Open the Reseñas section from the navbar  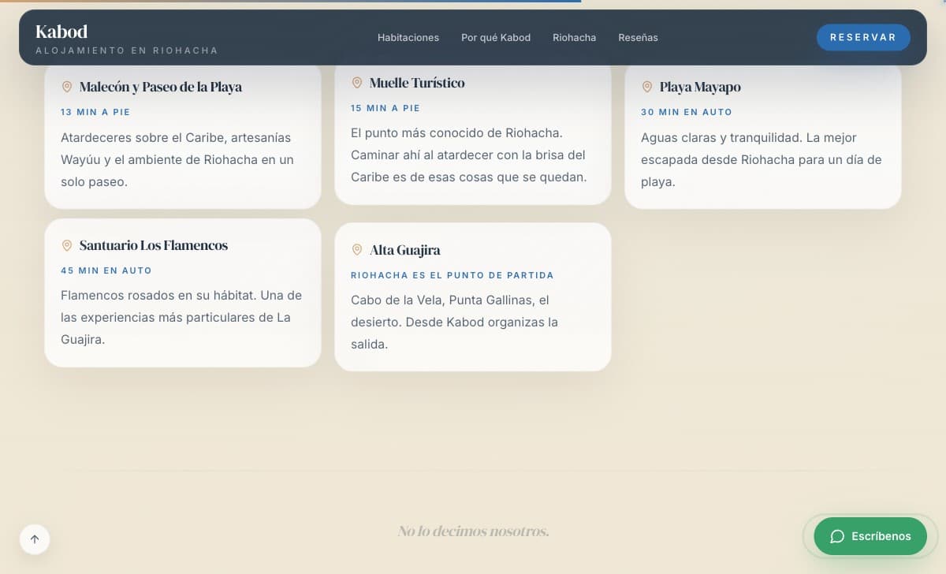639,37
